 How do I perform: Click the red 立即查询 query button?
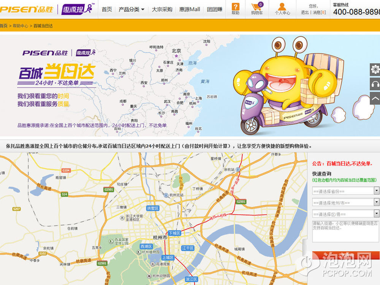click(346, 255)
